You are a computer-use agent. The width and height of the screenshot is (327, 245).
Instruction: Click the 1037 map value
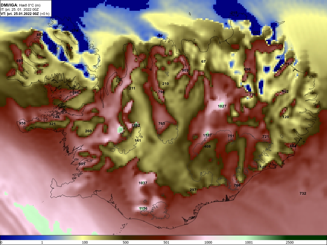point(143,183)
